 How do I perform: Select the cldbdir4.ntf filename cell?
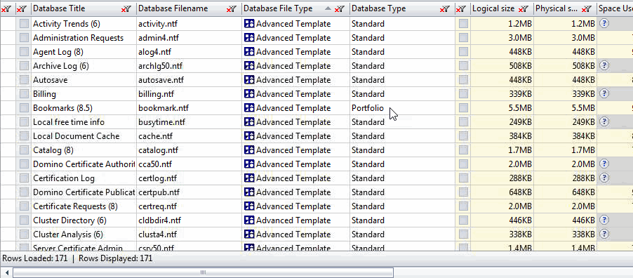(x=189, y=220)
